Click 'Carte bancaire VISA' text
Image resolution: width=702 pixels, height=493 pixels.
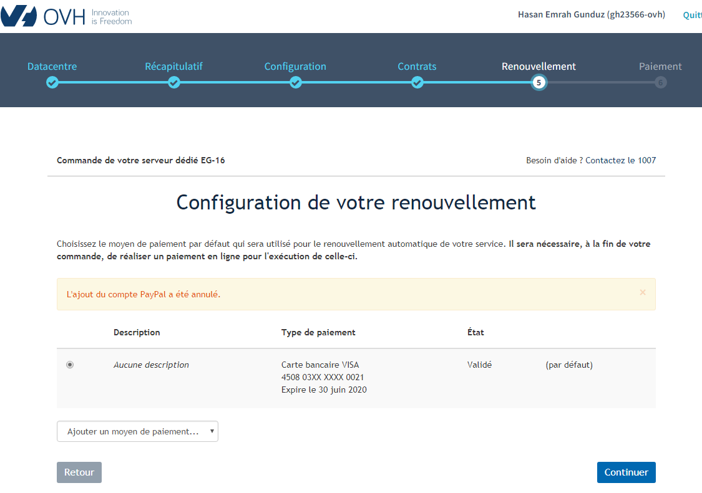(320, 365)
